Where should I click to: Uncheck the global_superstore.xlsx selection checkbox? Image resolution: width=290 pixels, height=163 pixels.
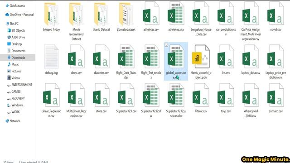166,45
